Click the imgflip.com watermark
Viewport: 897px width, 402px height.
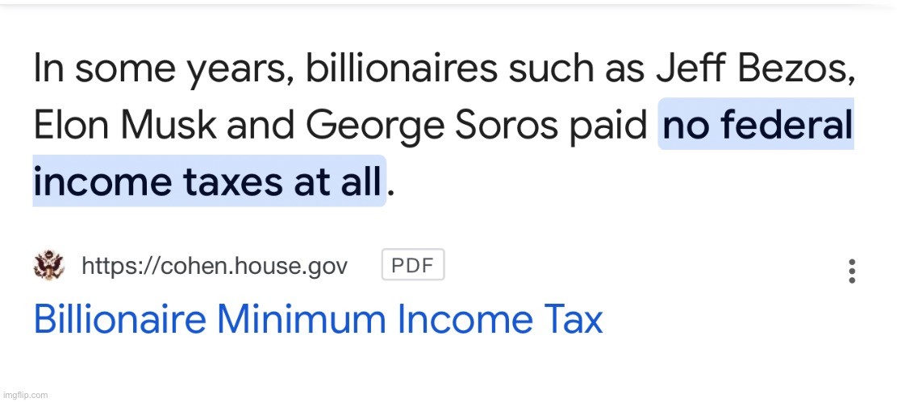[25, 395]
